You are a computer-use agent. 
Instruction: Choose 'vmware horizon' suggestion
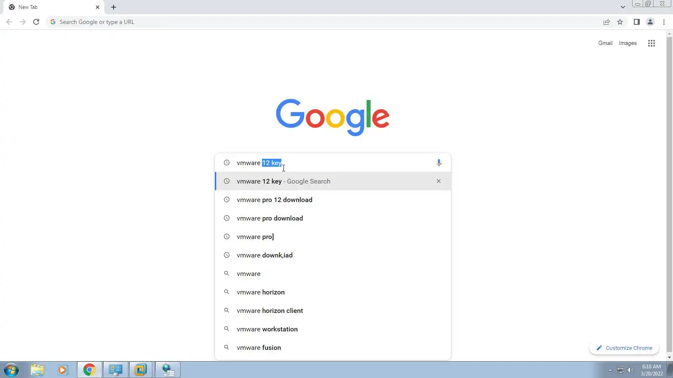[x=333, y=292]
